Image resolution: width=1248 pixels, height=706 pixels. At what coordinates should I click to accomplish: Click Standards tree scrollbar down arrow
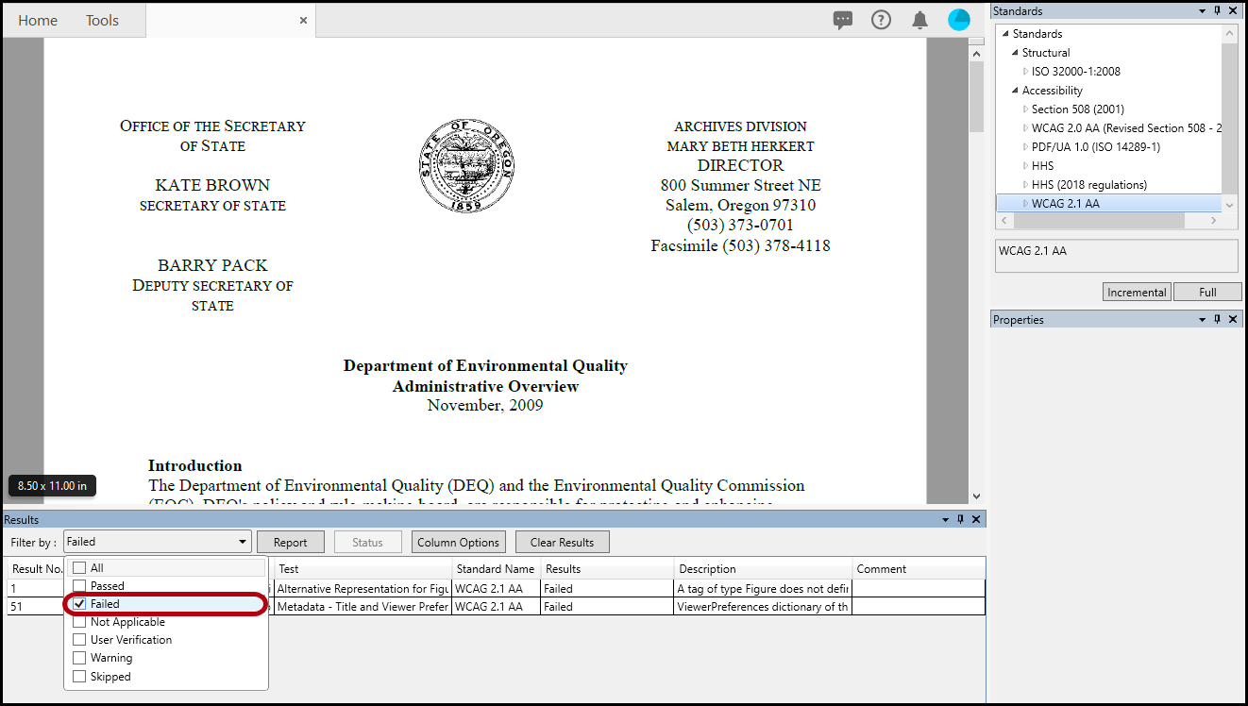pyautogui.click(x=1230, y=205)
